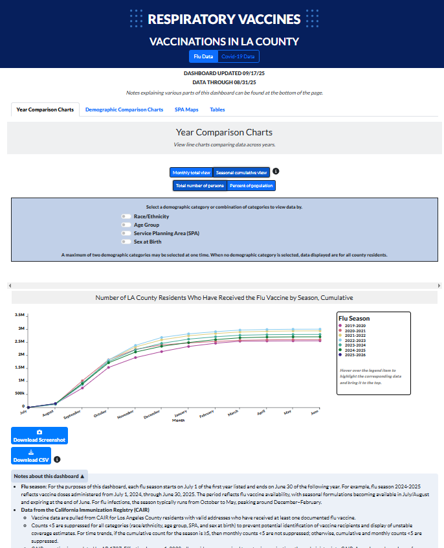
Task: Open the Tables tab
Action: pyautogui.click(x=217, y=109)
